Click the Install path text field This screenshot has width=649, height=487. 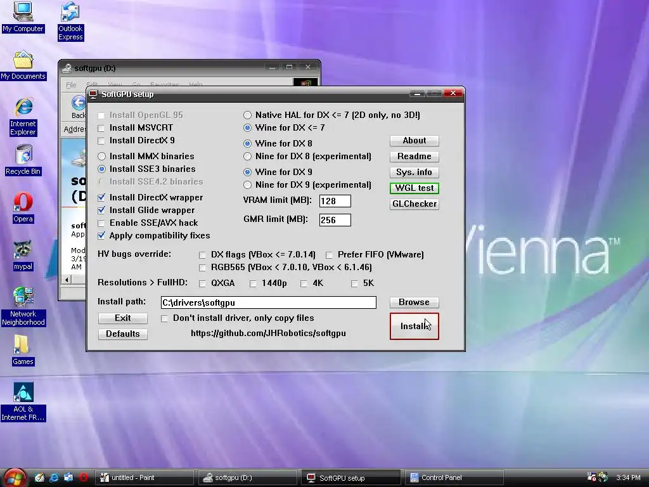click(x=269, y=302)
